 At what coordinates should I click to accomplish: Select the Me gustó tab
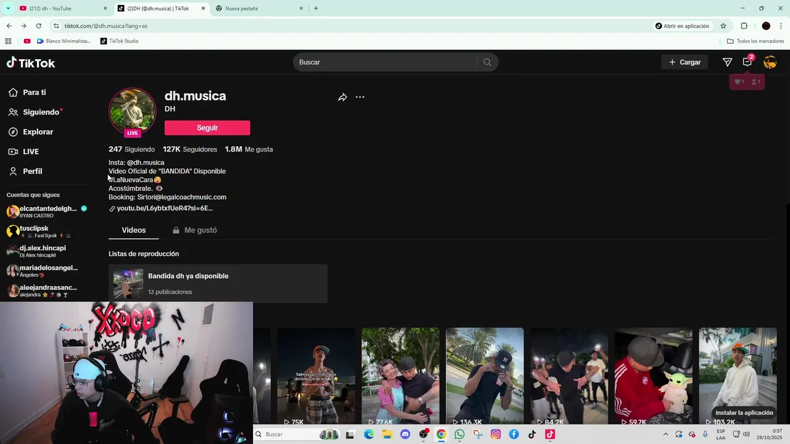coord(194,230)
